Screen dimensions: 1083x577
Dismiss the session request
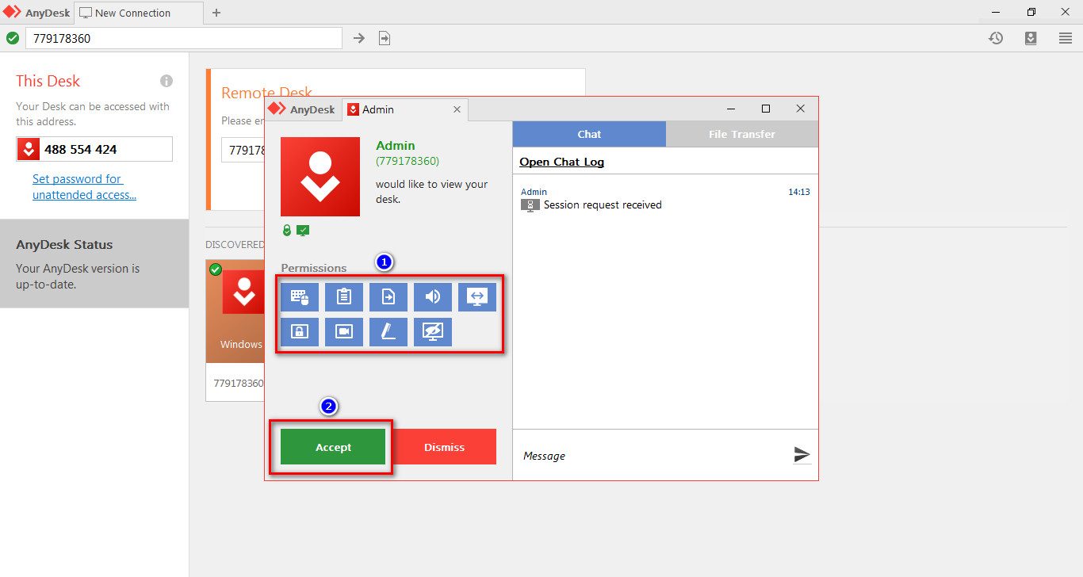444,447
